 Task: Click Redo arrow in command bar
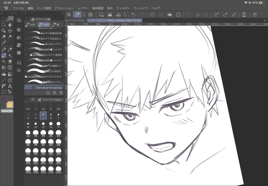pyautogui.click(x=142, y=15)
